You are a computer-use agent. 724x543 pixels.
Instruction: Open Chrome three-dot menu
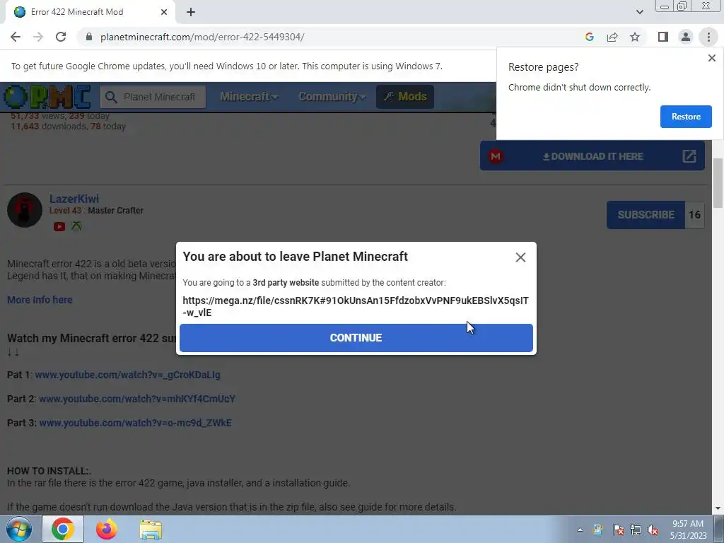pos(708,37)
